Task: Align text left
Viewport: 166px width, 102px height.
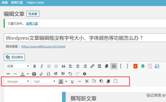Action: (x=70, y=66)
